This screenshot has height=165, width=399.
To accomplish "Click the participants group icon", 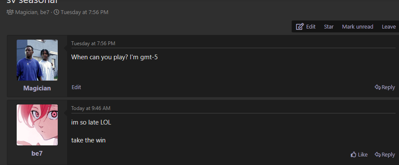I will (x=10, y=12).
